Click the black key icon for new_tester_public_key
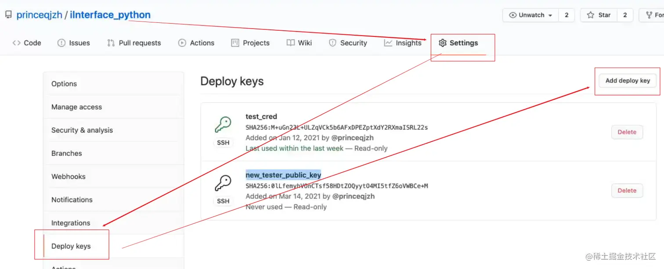Viewport: 664px width, 269px height. click(x=223, y=183)
